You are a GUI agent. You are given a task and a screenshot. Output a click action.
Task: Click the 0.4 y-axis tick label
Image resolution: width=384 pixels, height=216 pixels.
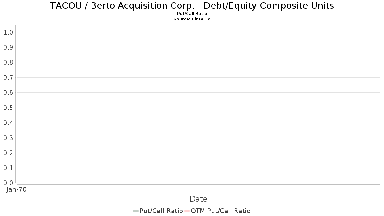point(8,123)
